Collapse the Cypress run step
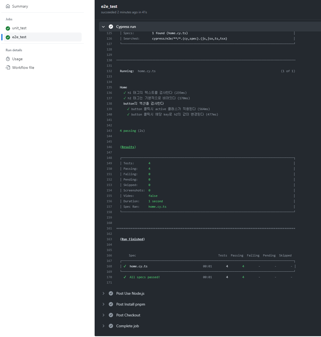This screenshot has height=337, width=321. pos(103,27)
